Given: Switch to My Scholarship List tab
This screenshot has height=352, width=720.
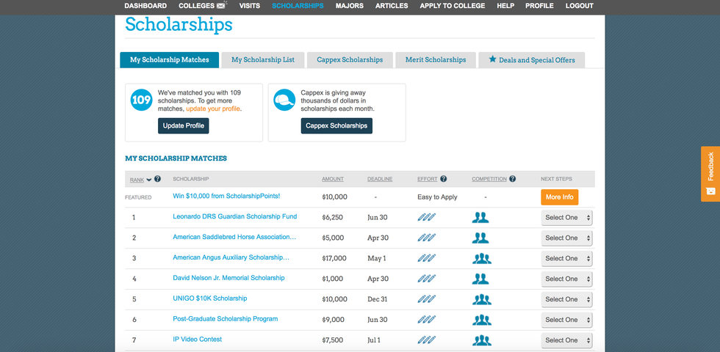Looking at the screenshot, I should click(263, 60).
